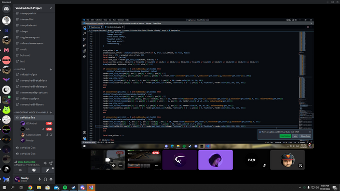Toggle microphone mute in user panel
Image resolution: width=340 pixels, height=191 pixels.
pos(39,179)
